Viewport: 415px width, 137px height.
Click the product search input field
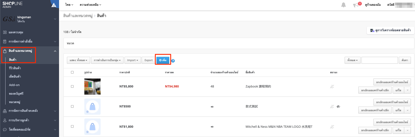(x=380, y=60)
